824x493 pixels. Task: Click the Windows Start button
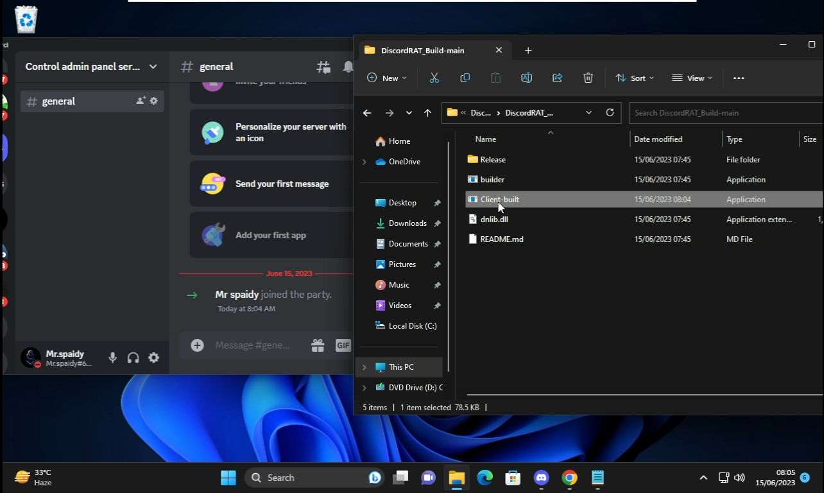(x=228, y=478)
